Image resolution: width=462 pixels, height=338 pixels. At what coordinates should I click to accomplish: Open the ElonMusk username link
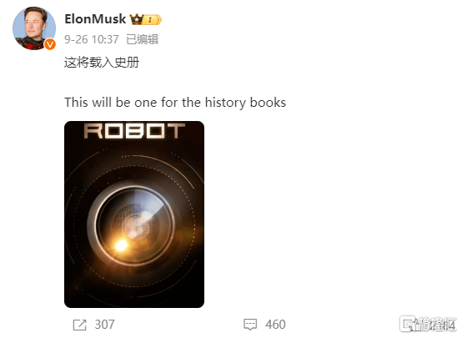pyautogui.click(x=95, y=19)
